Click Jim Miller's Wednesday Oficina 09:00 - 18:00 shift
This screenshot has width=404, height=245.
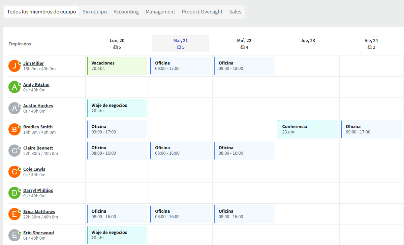(244, 66)
